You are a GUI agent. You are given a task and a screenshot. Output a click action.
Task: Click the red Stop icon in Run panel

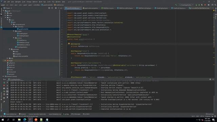(4, 85)
